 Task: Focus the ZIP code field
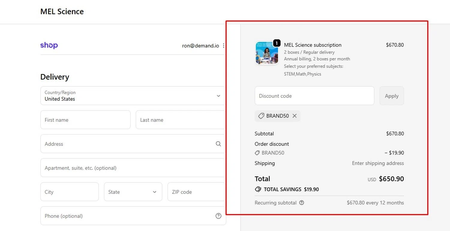tap(196, 192)
